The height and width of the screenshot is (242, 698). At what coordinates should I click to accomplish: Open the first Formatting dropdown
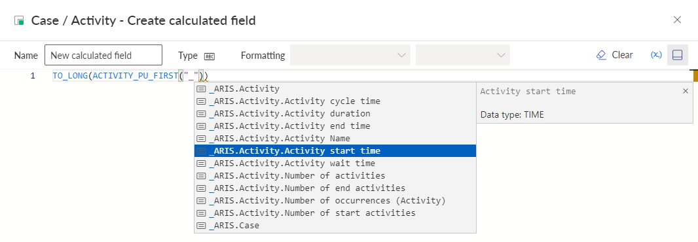(350, 55)
